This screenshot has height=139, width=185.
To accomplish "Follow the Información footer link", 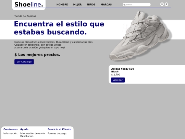I will coord(11,133).
